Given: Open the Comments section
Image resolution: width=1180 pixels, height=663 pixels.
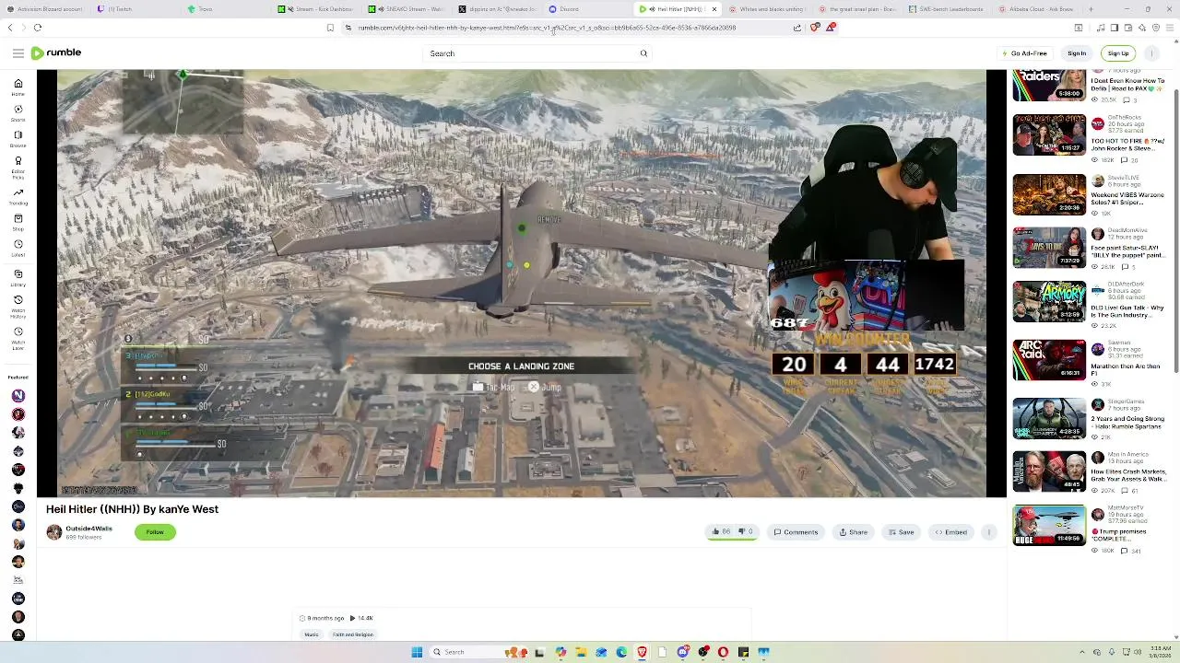Looking at the screenshot, I should tap(796, 532).
